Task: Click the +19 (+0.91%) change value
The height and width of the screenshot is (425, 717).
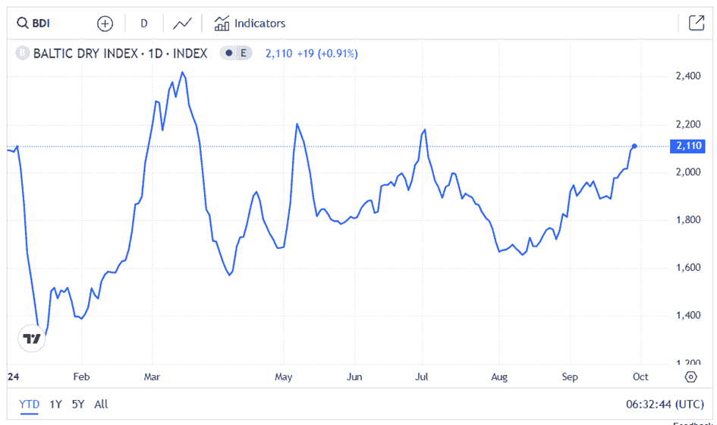Action: click(x=328, y=54)
